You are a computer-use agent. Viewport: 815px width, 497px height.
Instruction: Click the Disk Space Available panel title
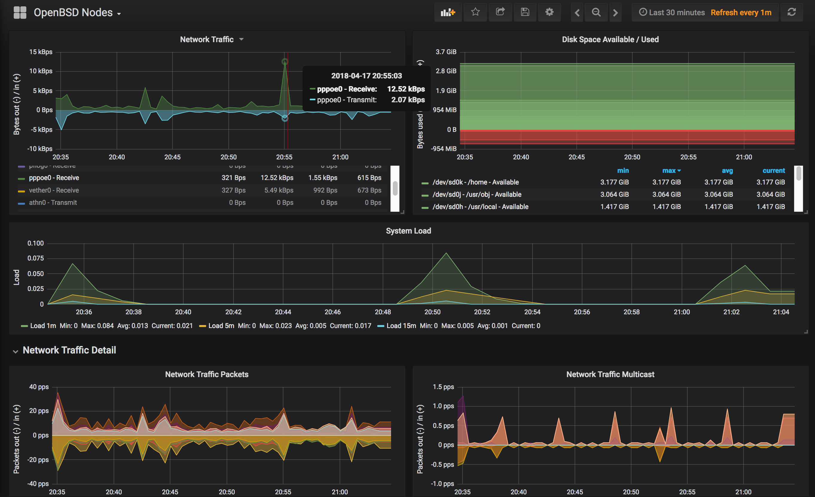pos(611,39)
